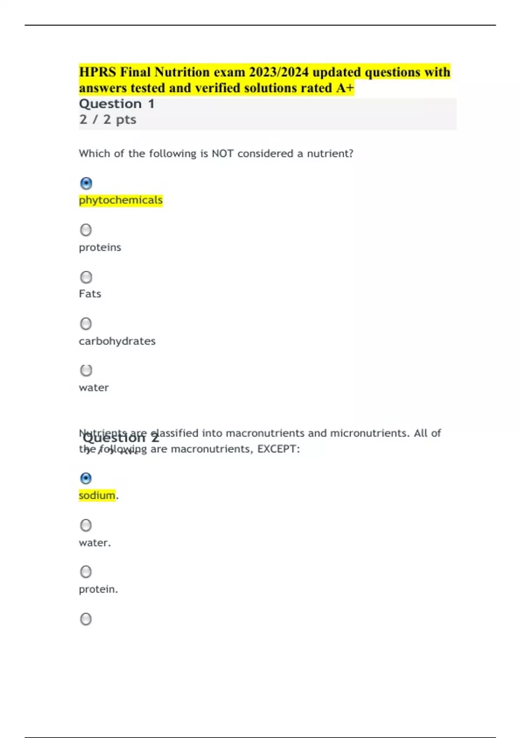Select the protein option in Question 2
521x738 pixels.
[x=86, y=572]
